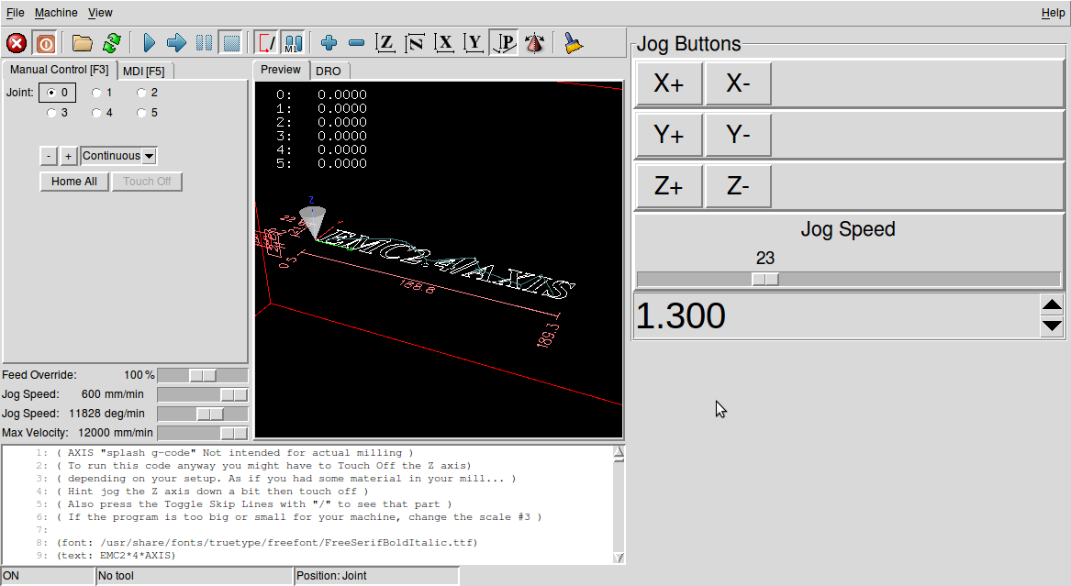Click the 'Position: Joint' status entry

click(376, 576)
